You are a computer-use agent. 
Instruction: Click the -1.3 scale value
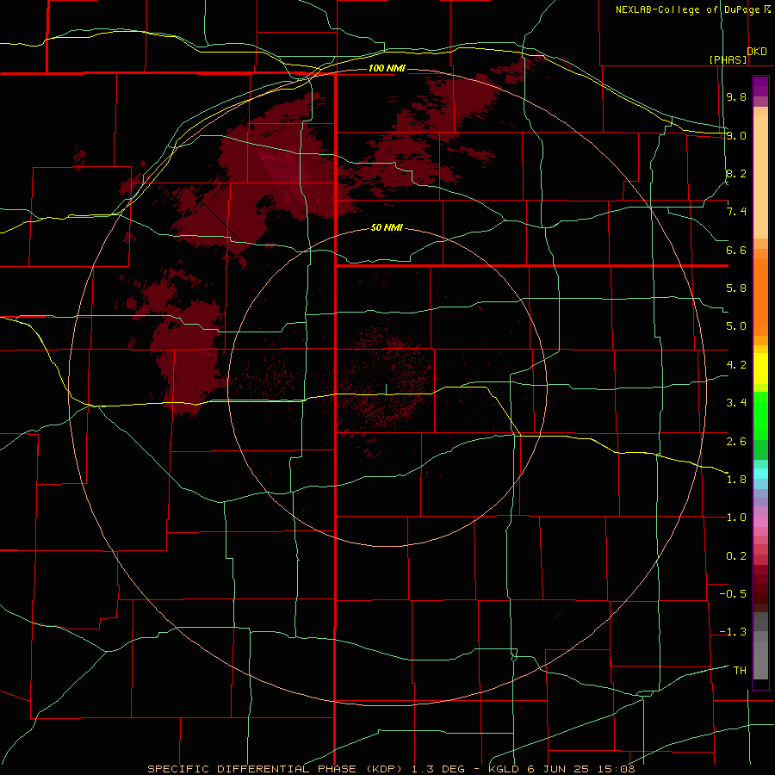[733, 632]
